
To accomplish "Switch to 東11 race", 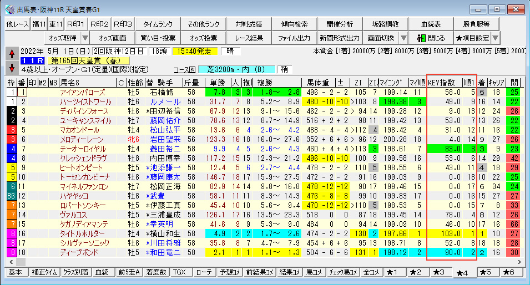I will click(55, 24).
